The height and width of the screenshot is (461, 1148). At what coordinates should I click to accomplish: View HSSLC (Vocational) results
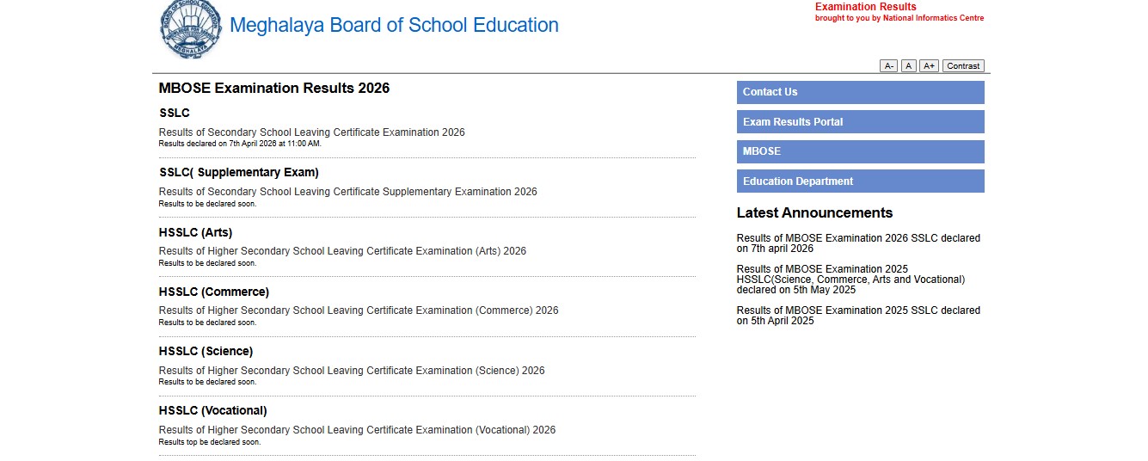pyautogui.click(x=213, y=410)
